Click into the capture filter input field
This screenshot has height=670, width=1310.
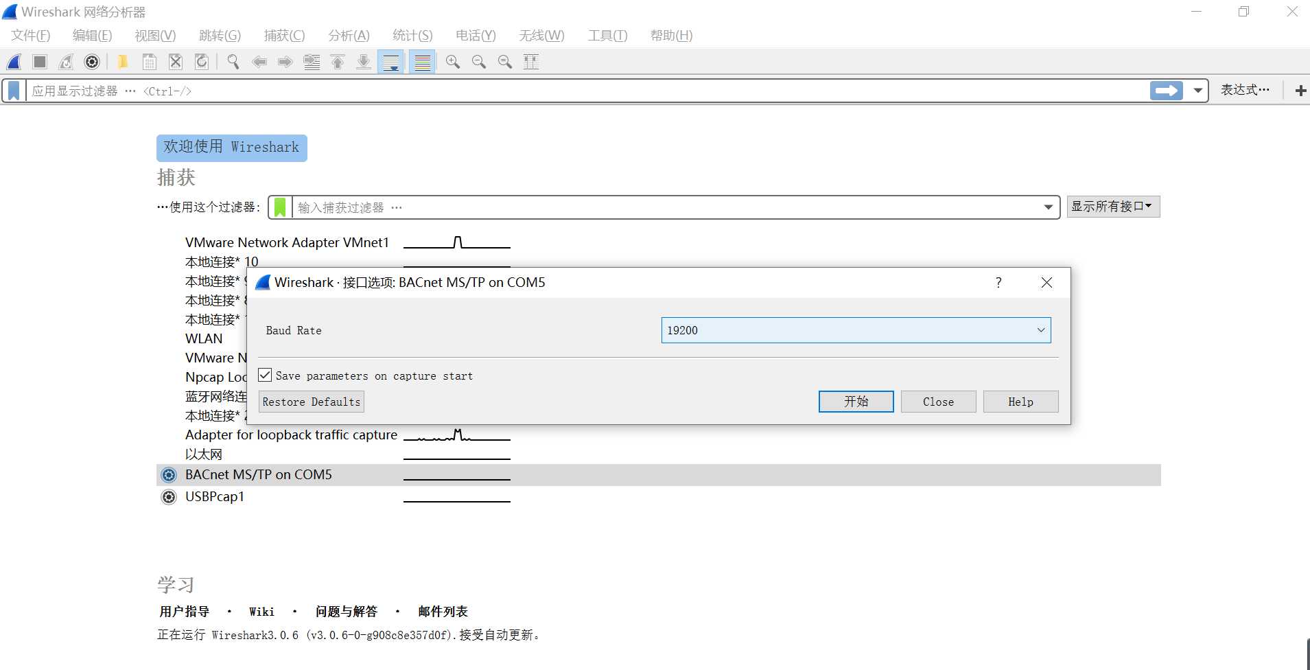tap(666, 207)
